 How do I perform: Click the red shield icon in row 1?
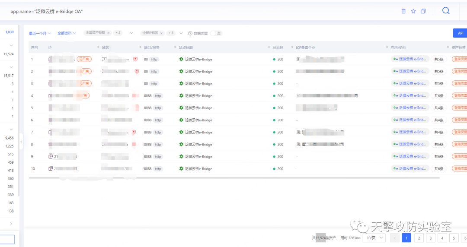pyautogui.click(x=135, y=59)
